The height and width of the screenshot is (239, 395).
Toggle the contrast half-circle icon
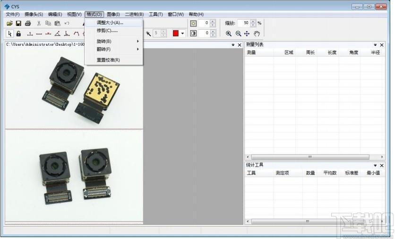(x=193, y=33)
